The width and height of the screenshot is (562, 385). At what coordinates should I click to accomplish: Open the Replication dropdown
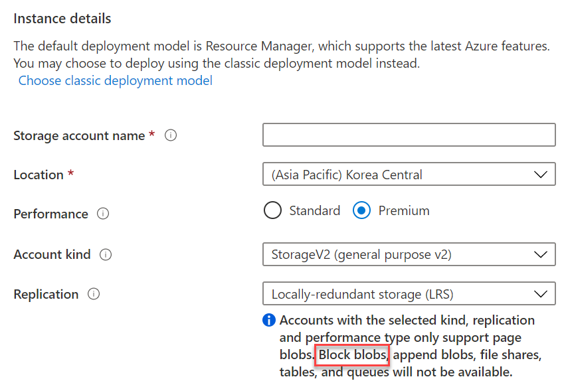pyautogui.click(x=409, y=293)
